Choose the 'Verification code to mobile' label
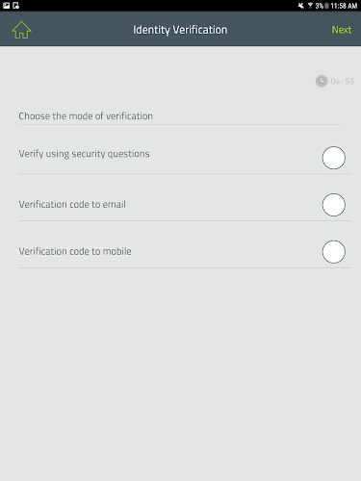Screen dimensions: 361x481 click(x=75, y=251)
